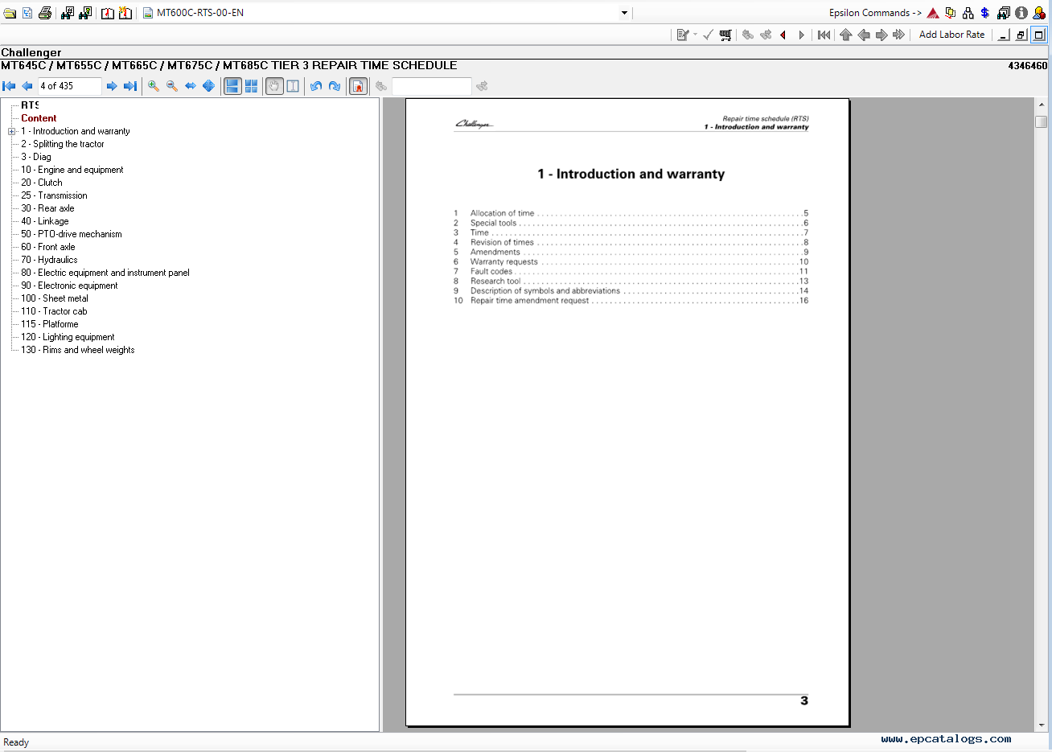The image size is (1052, 752).
Task: Click the information circle icon
Action: click(x=1021, y=13)
